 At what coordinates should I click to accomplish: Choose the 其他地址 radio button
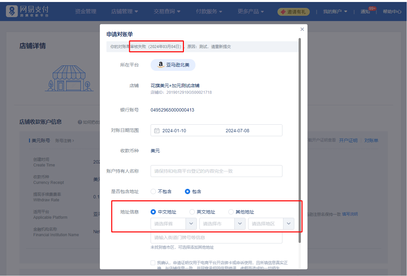click(x=231, y=212)
